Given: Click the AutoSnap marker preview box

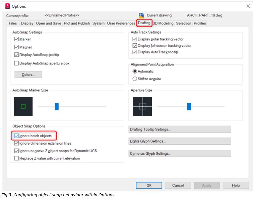Looking at the screenshot, I should [x=23, y=106].
